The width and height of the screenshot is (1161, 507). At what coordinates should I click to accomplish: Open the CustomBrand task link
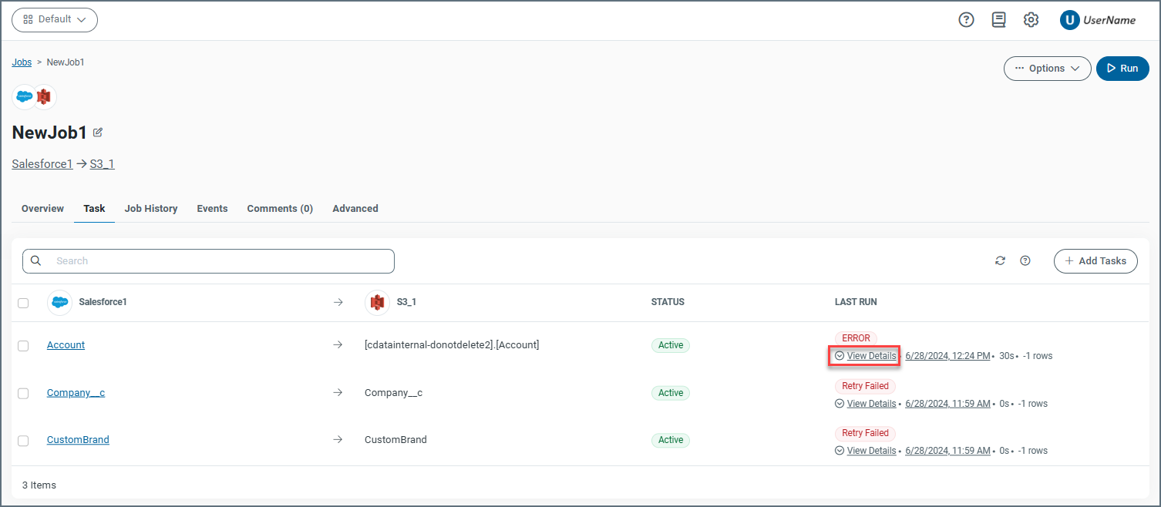click(x=78, y=440)
